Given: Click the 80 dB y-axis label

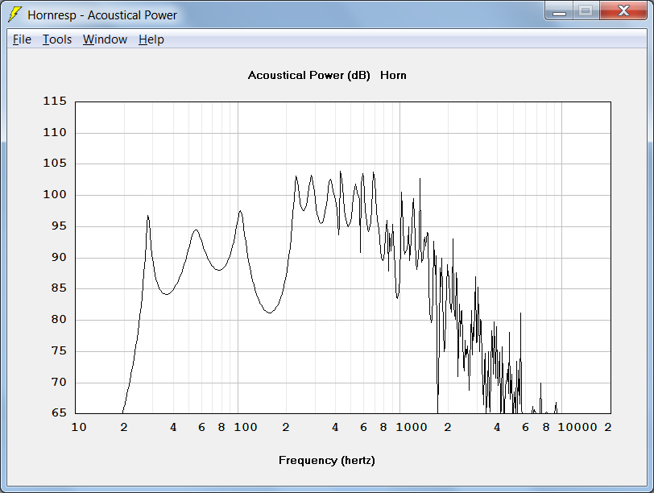Looking at the screenshot, I should click(59, 319).
